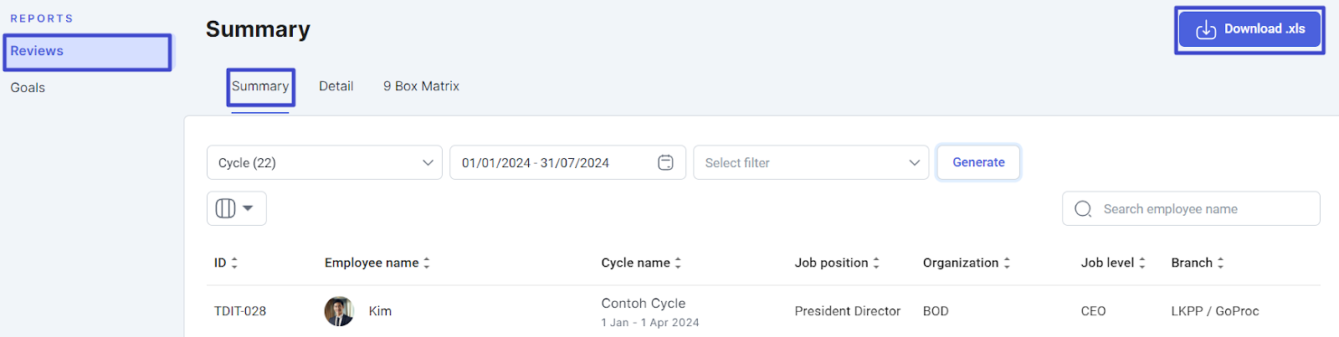Image resolution: width=1339 pixels, height=337 pixels.
Task: Open the calendar icon in date range
Action: tap(665, 162)
